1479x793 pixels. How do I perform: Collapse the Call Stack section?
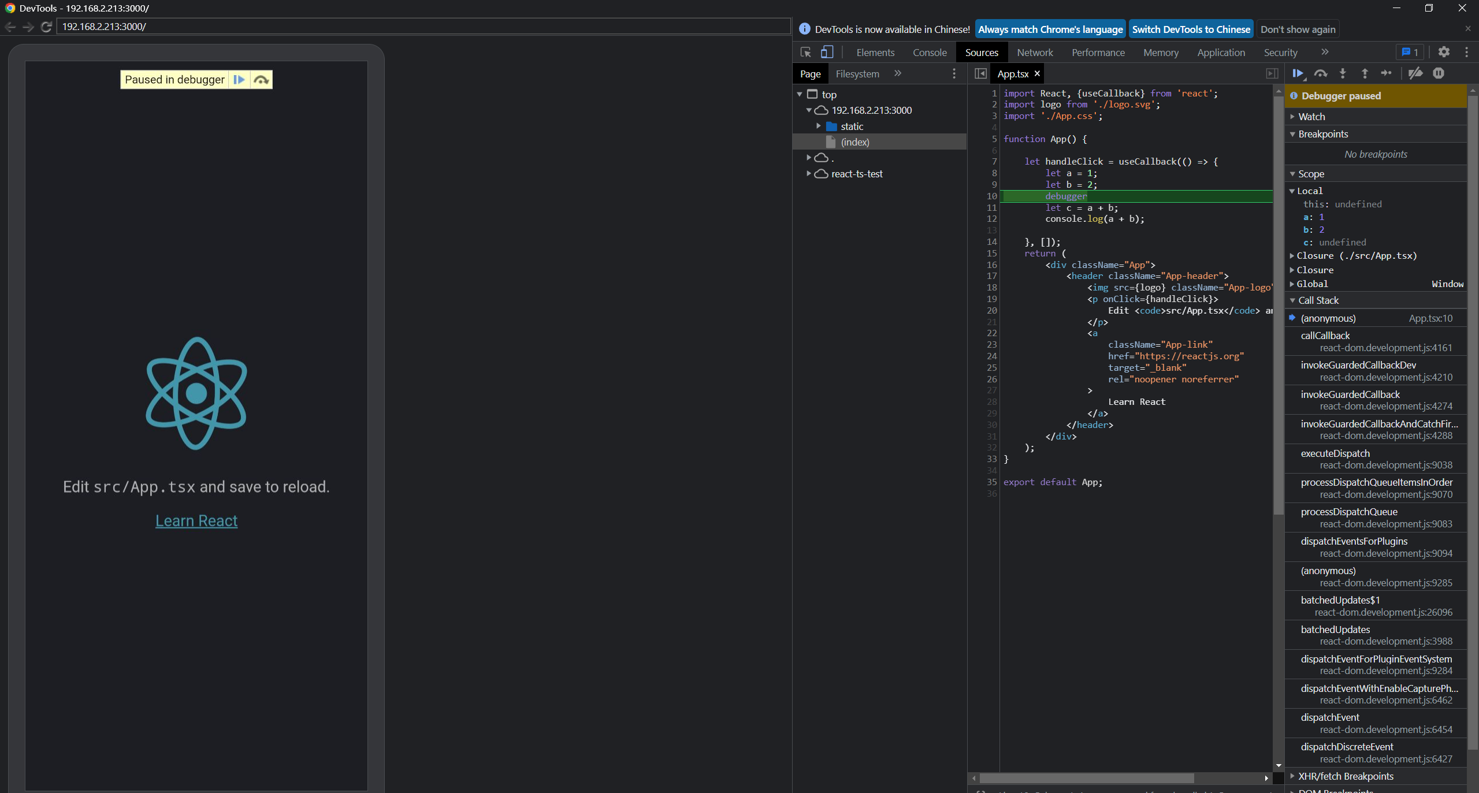pos(1318,300)
